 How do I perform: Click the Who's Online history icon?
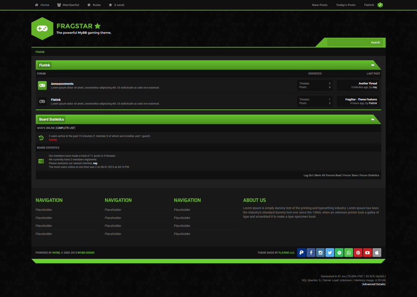(41, 138)
